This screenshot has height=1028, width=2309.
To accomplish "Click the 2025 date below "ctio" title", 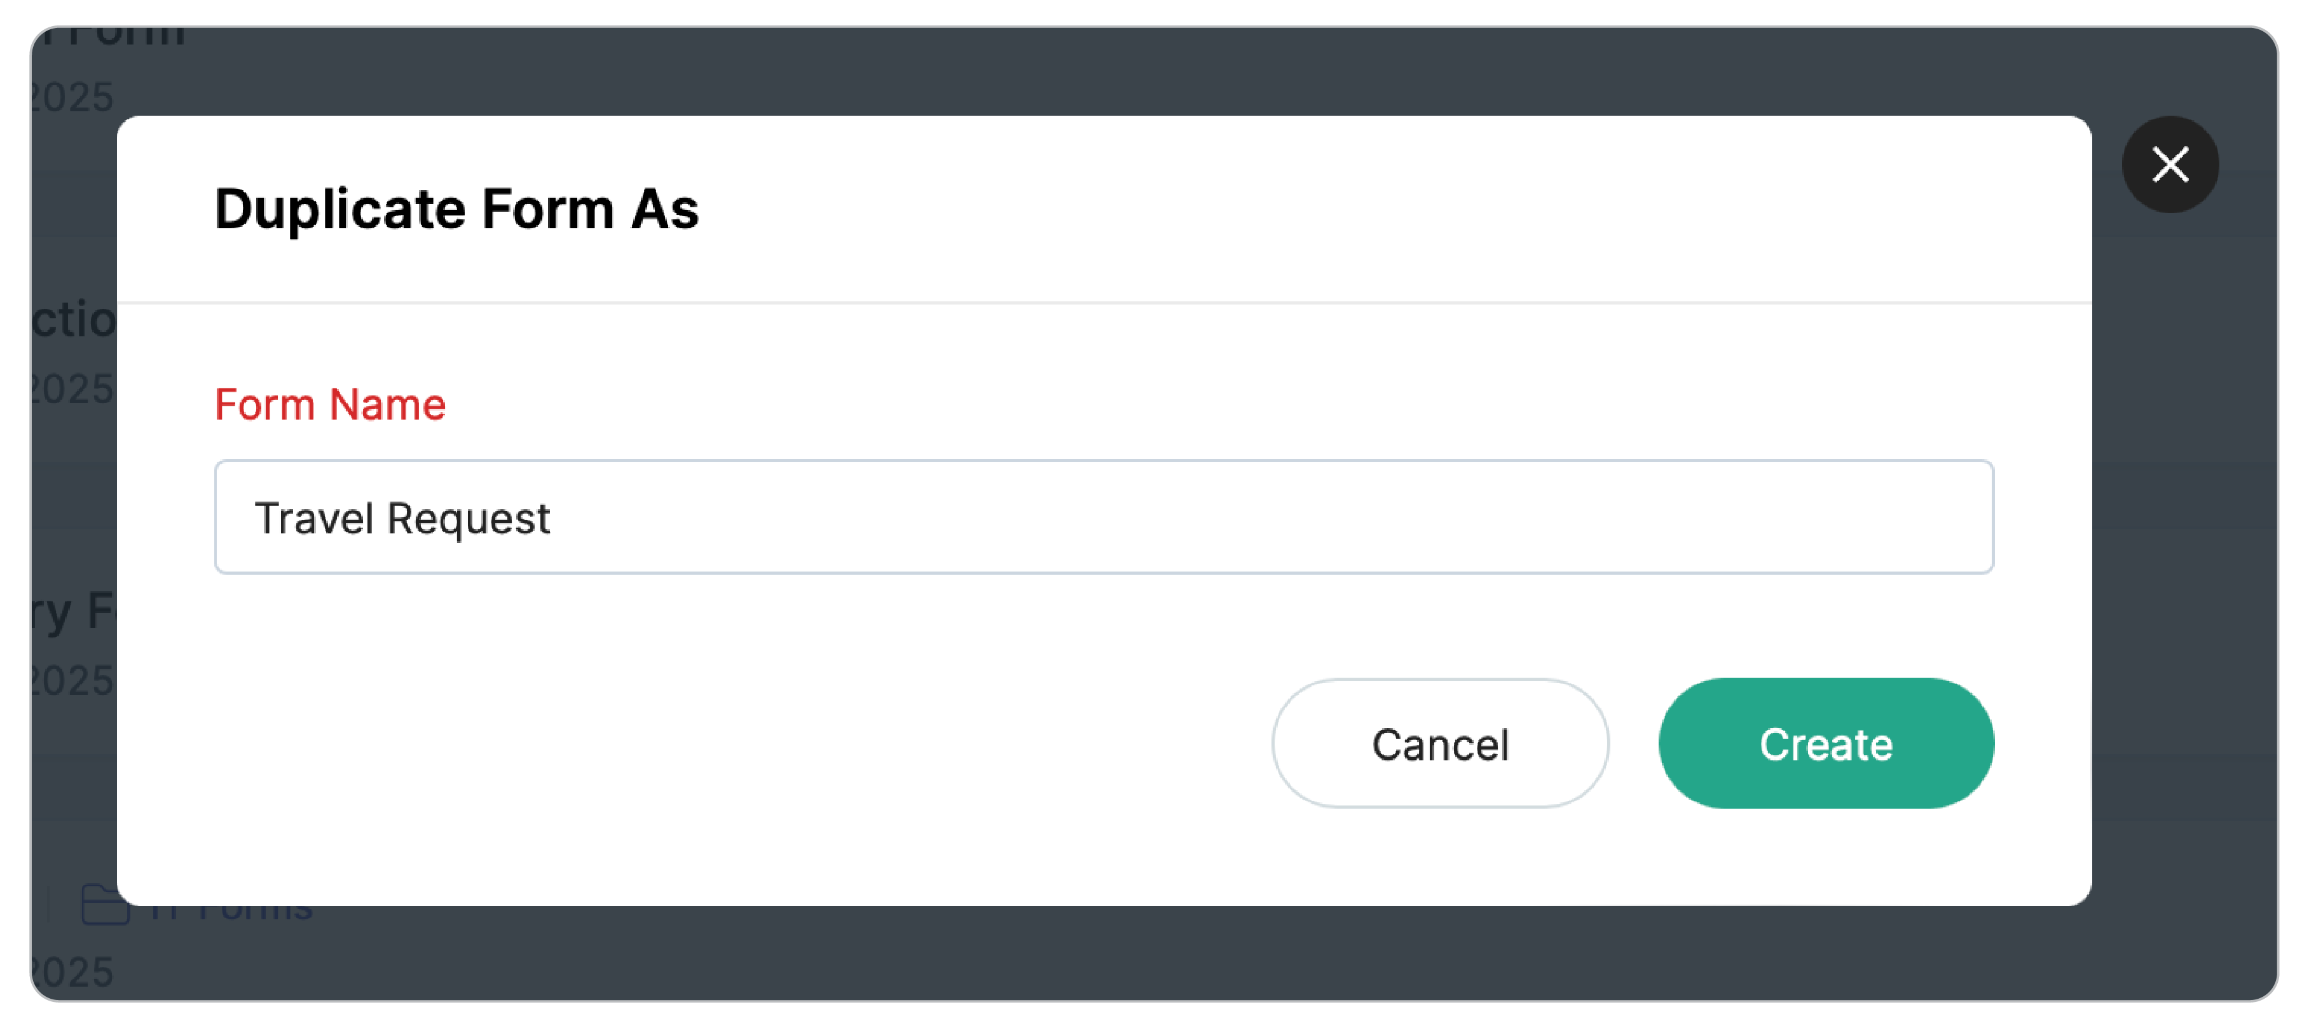I will coord(72,389).
